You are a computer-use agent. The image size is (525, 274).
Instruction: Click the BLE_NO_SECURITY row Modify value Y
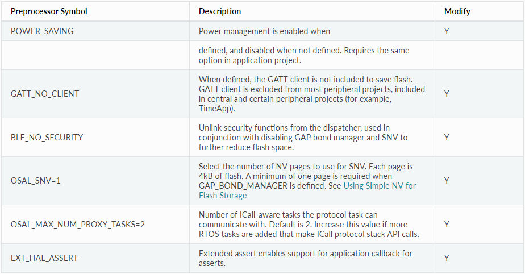click(447, 138)
